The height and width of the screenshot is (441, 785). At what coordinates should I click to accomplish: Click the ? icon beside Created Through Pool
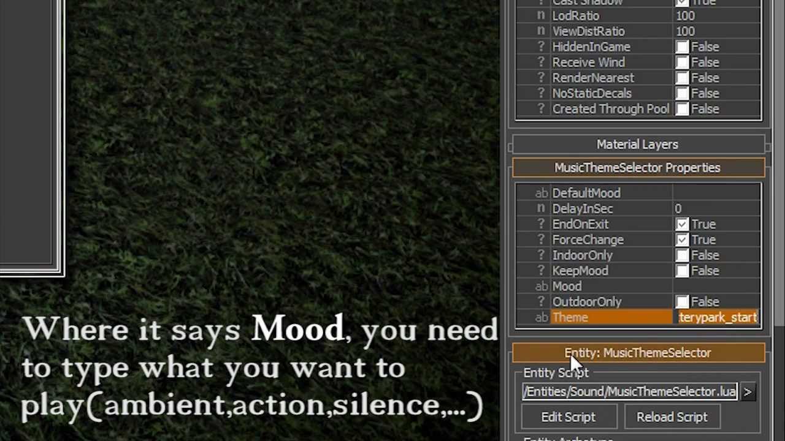541,109
